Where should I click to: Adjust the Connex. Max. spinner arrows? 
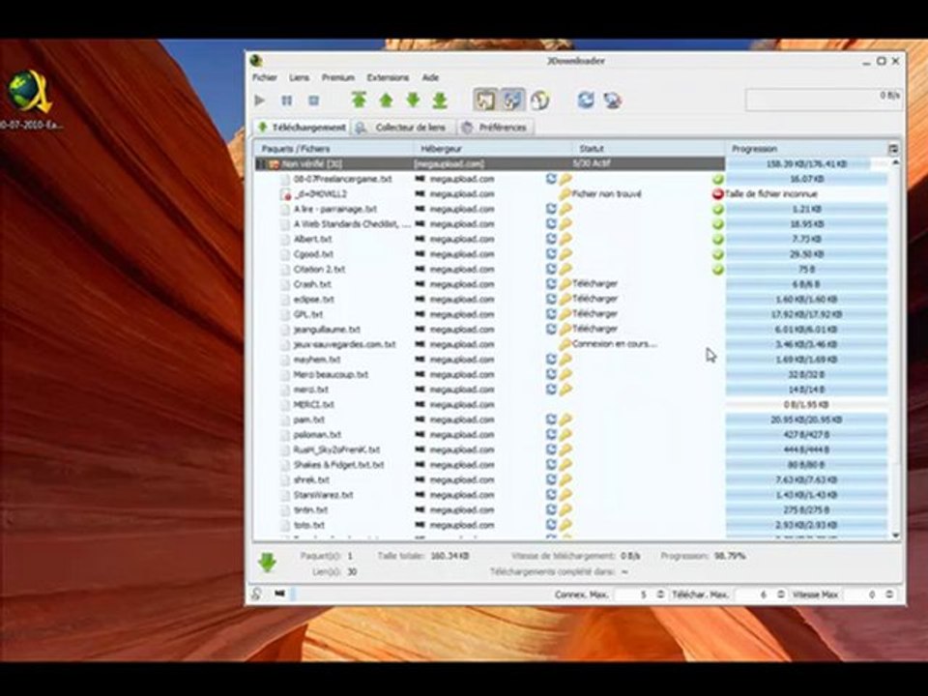pyautogui.click(x=660, y=594)
